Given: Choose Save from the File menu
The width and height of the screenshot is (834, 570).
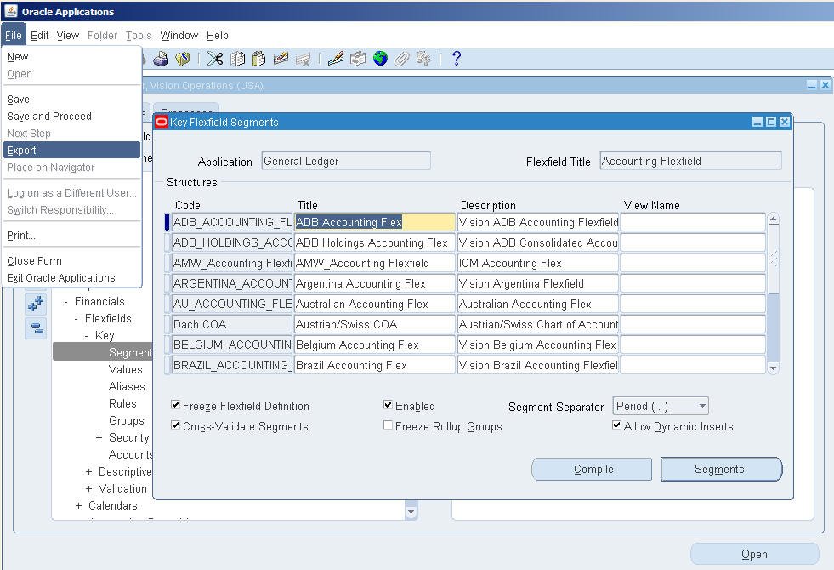Looking at the screenshot, I should pyautogui.click(x=71, y=99).
